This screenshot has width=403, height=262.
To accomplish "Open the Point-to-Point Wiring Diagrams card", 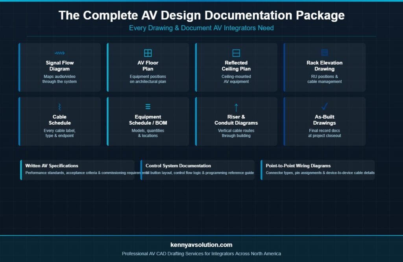I will [x=318, y=169].
